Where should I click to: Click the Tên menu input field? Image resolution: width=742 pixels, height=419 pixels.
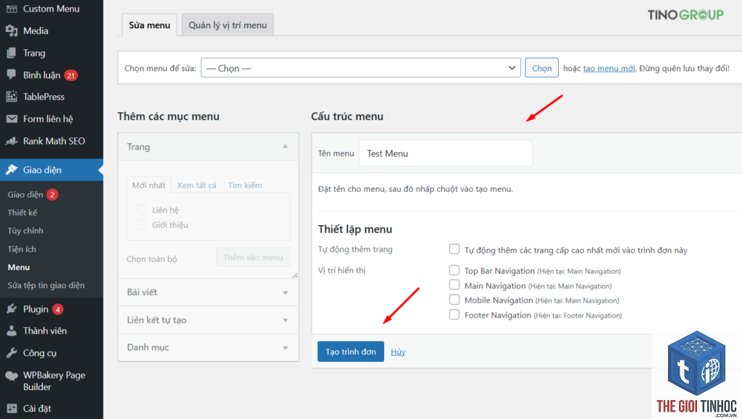[x=446, y=153]
